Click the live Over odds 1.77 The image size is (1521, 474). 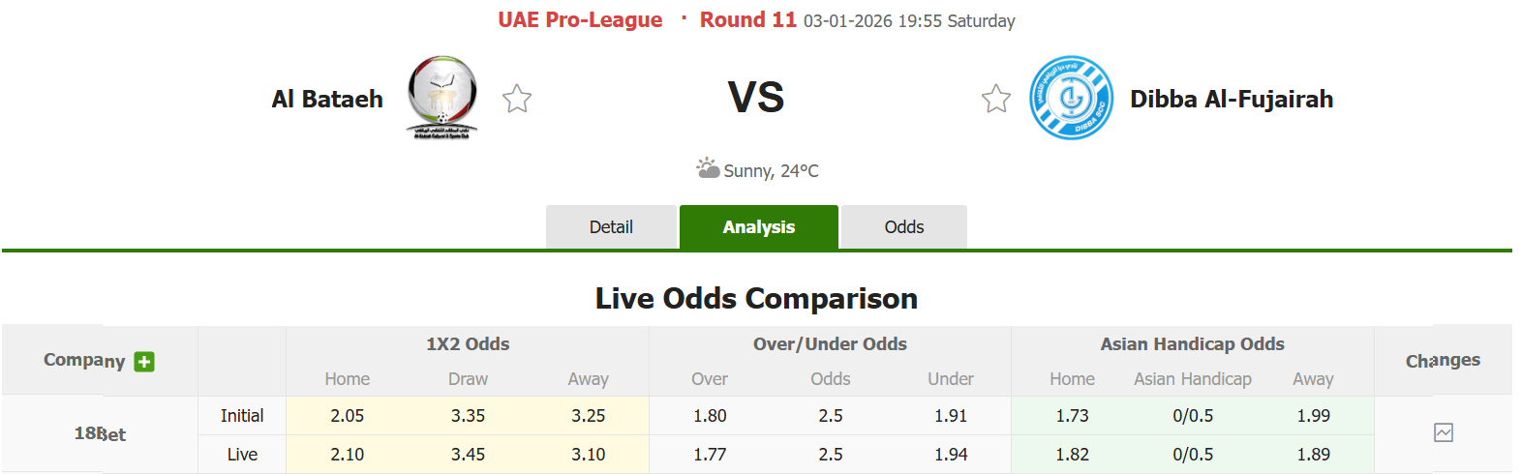710,455
